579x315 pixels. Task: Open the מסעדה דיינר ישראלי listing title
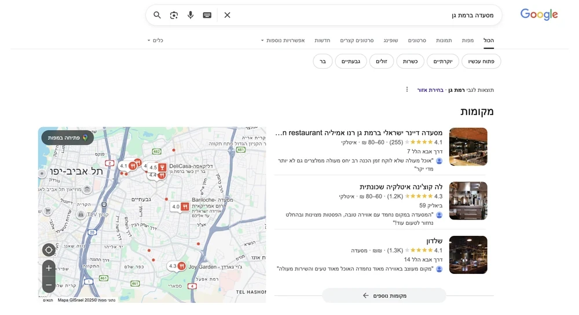point(359,132)
